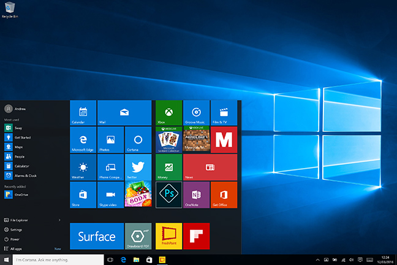Viewport: 397px width, 265px height.
Task: Open the network tray icon
Action: click(343, 259)
